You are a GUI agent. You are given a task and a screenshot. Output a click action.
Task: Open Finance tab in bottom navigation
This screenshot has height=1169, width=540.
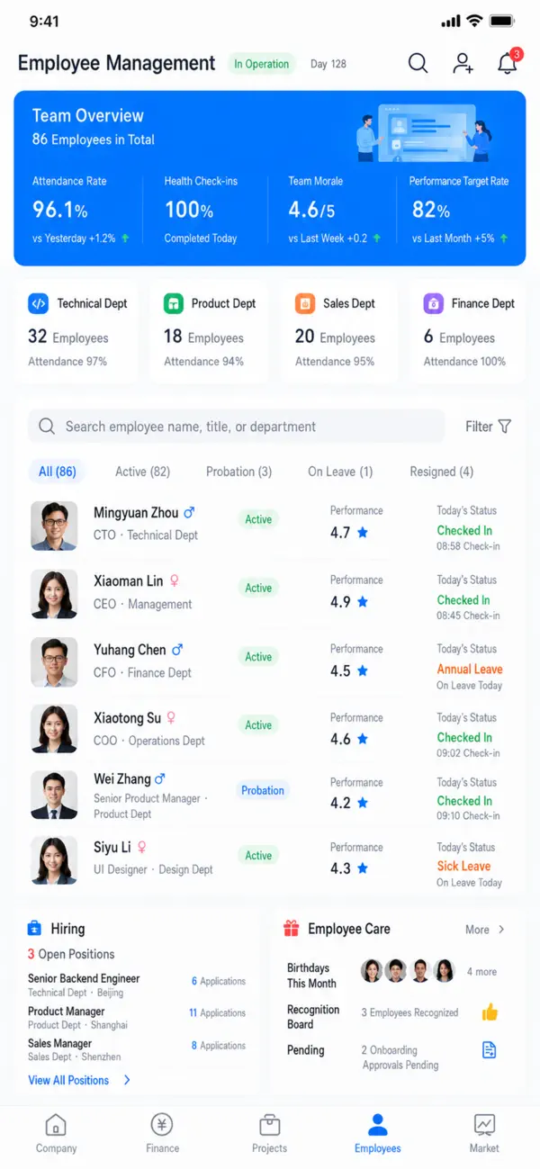point(162,1133)
